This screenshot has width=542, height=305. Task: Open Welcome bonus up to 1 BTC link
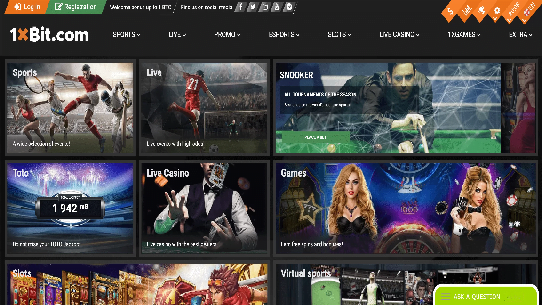(x=141, y=7)
